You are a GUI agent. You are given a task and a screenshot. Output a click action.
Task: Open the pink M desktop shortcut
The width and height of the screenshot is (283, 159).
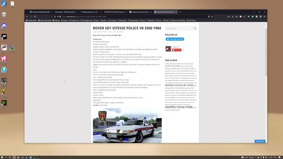coord(4,59)
